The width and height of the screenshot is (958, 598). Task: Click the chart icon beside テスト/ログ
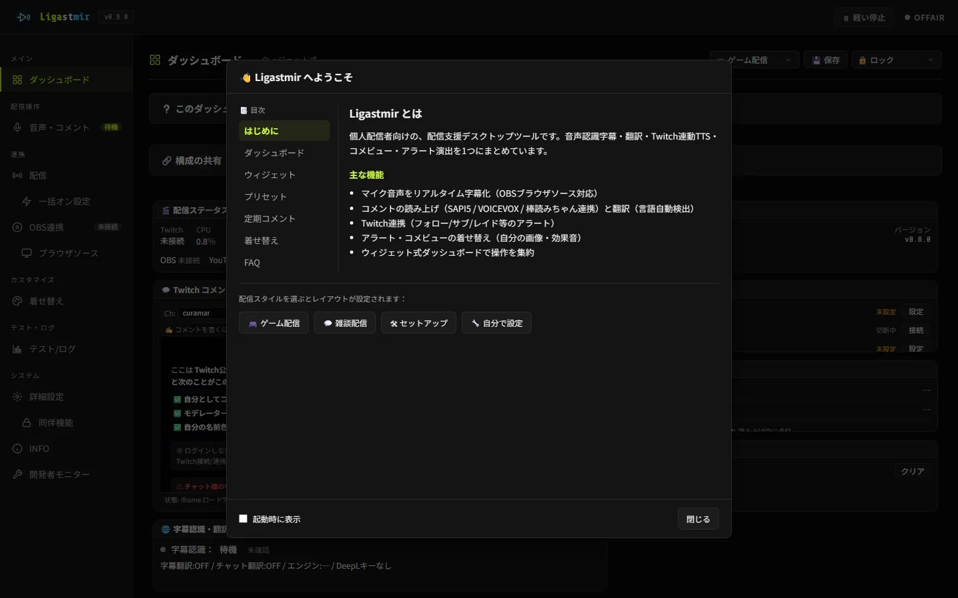coord(17,349)
